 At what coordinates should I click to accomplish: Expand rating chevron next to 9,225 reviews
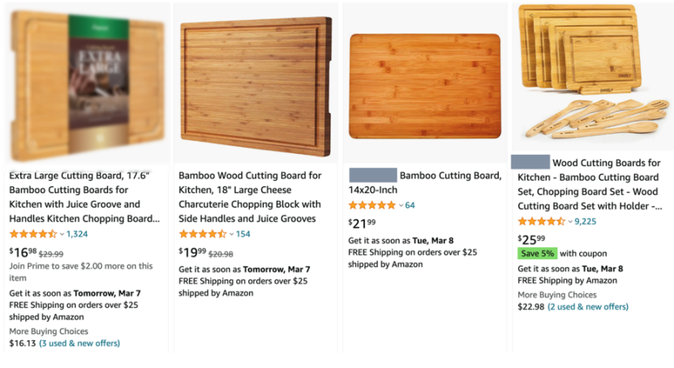tap(570, 222)
